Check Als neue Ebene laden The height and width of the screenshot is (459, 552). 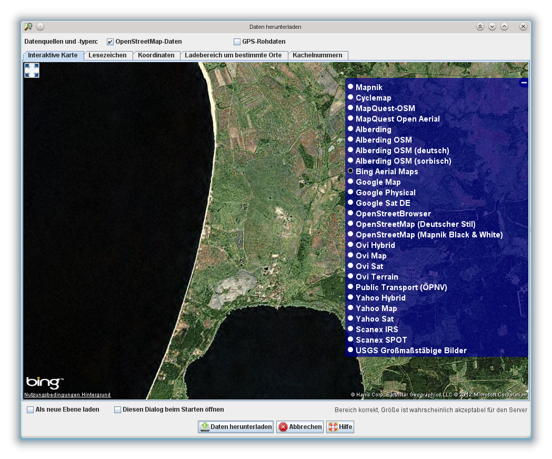coord(31,410)
